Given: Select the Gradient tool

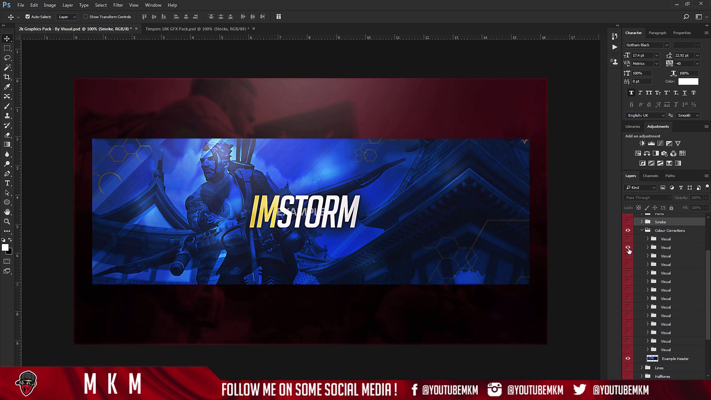Looking at the screenshot, I should (7, 144).
